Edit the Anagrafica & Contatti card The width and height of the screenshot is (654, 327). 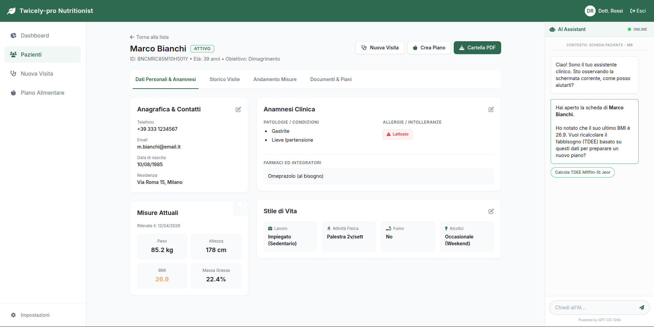pyautogui.click(x=238, y=109)
